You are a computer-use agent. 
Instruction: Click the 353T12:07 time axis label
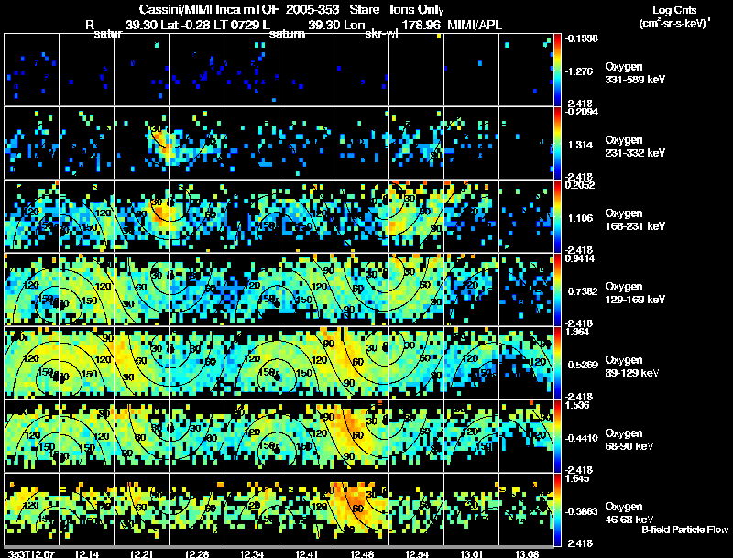[x=31, y=553]
